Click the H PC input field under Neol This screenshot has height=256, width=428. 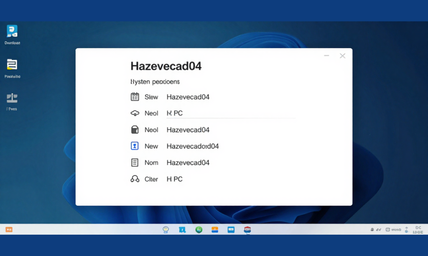pyautogui.click(x=231, y=113)
